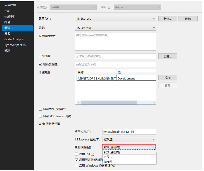Focus the 应用 URL field
Image resolution: width=204 pixels, height=171 pixels.
point(129,132)
